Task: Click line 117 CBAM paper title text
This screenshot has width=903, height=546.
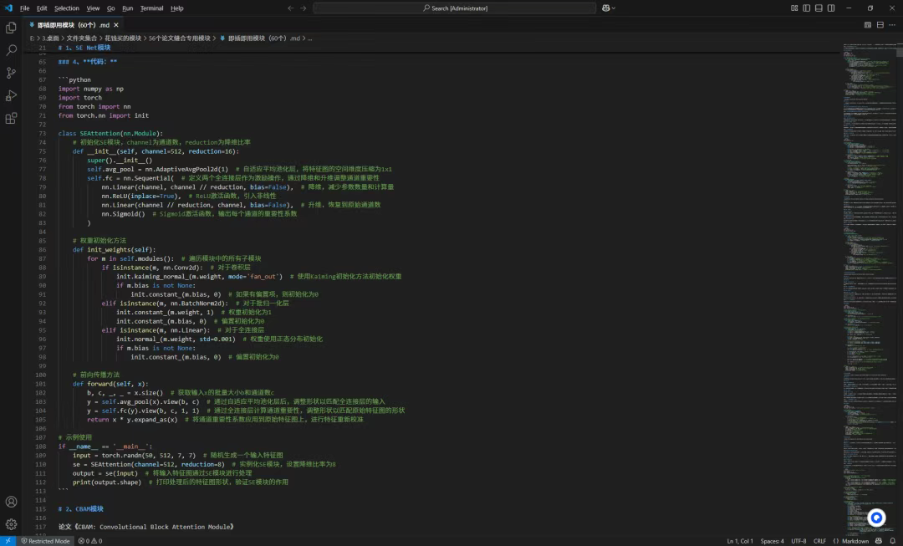Action: point(146,527)
